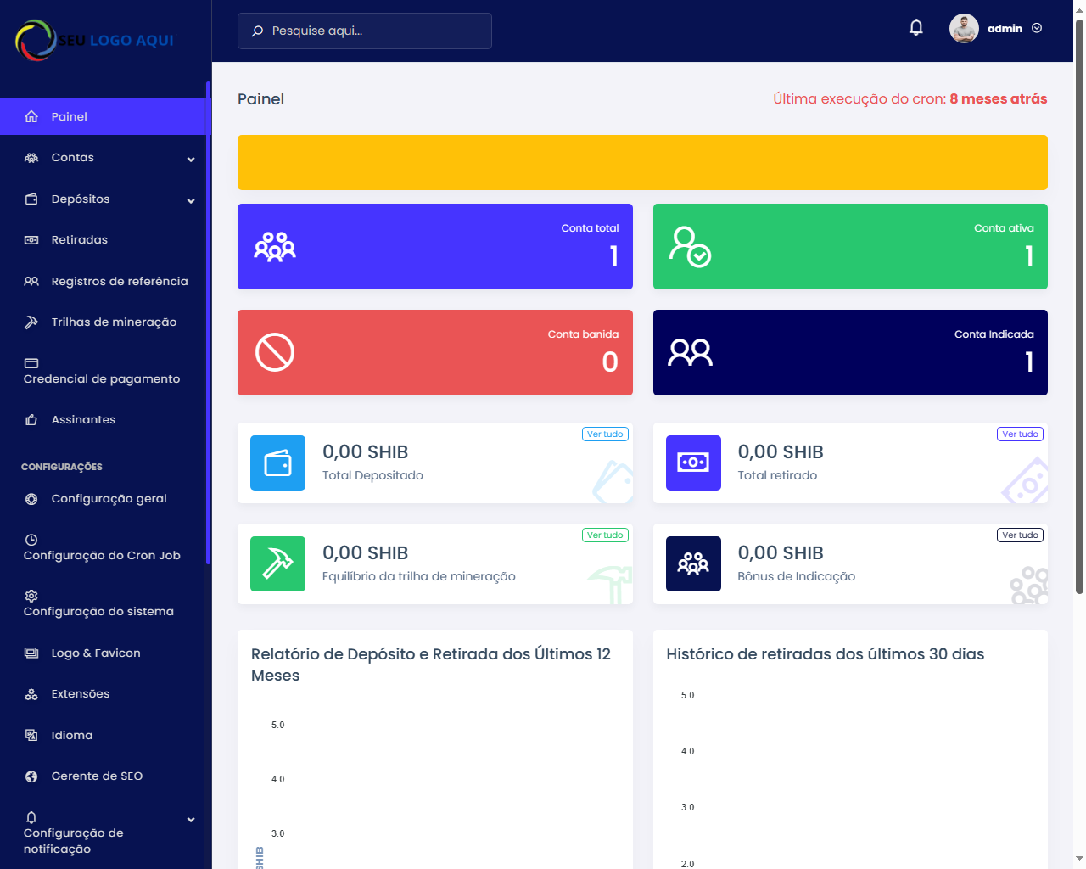Image resolution: width=1086 pixels, height=869 pixels.
Task: Expand the Depósitos submenu chevron
Action: click(x=191, y=200)
